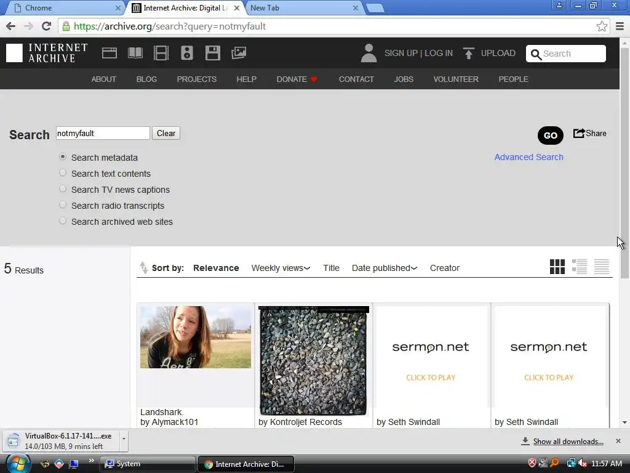
Task: Go back to previous page
Action: pos(11,26)
